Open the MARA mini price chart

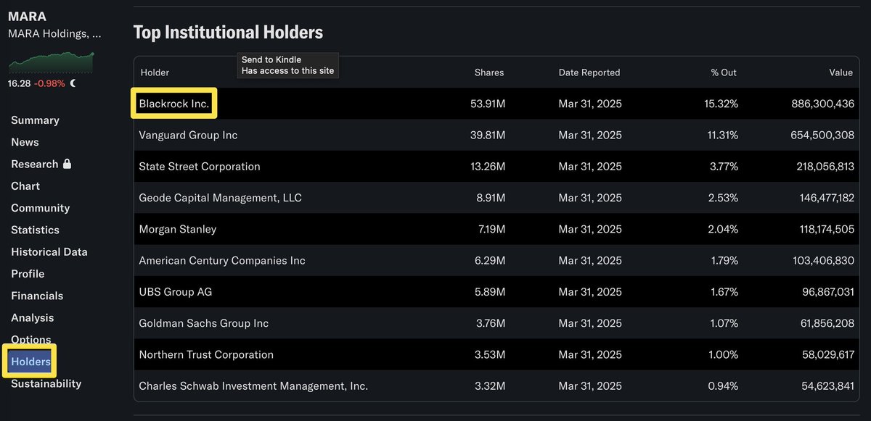[51, 62]
